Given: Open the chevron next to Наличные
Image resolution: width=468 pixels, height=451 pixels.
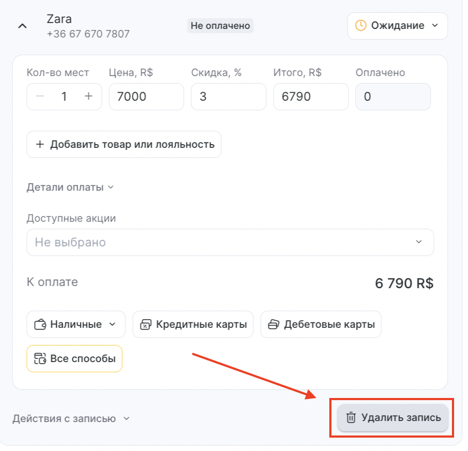Looking at the screenshot, I should pos(112,325).
